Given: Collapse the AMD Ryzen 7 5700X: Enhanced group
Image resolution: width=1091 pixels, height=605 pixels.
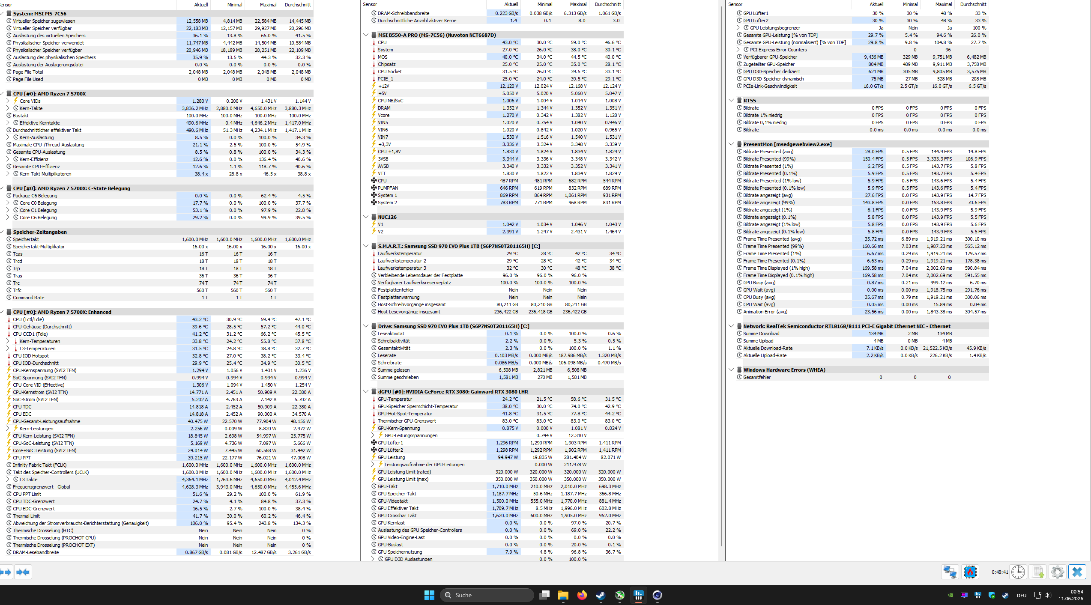Looking at the screenshot, I should 2,312.
